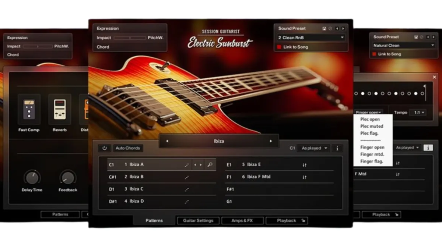Open the As played dropdown in right window

(x=407, y=148)
